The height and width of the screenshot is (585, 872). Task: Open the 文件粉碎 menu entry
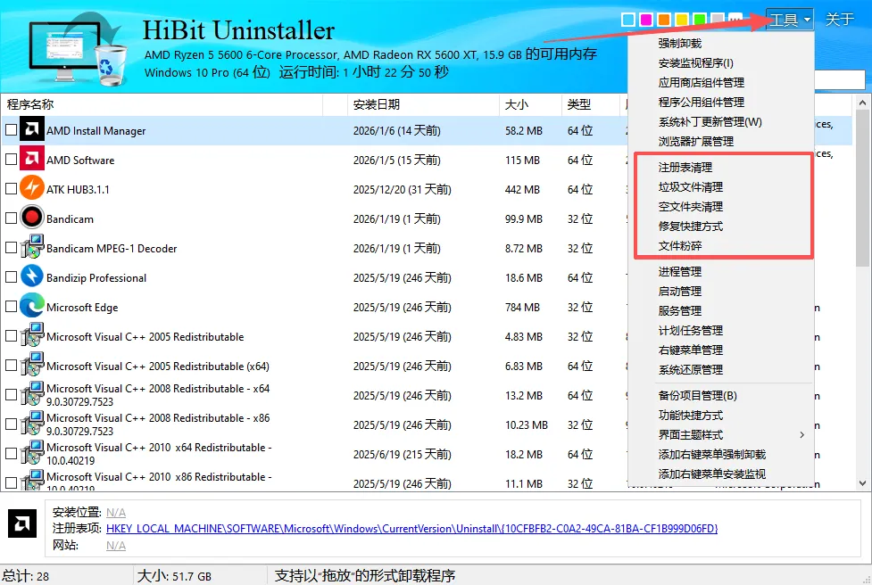point(679,245)
